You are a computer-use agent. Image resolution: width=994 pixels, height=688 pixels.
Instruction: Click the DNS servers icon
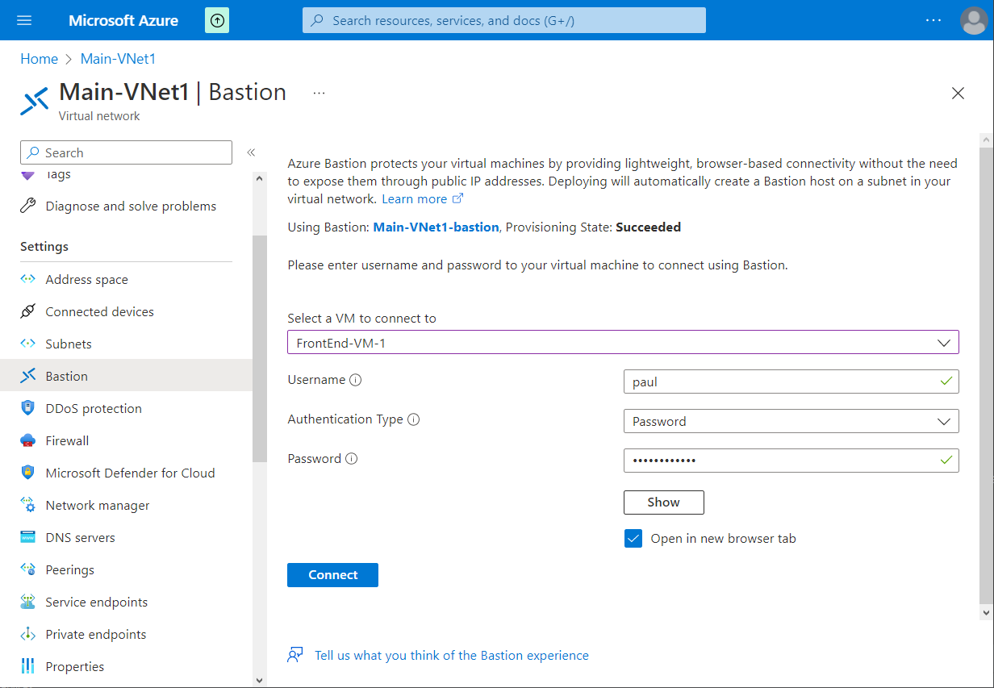(x=28, y=538)
